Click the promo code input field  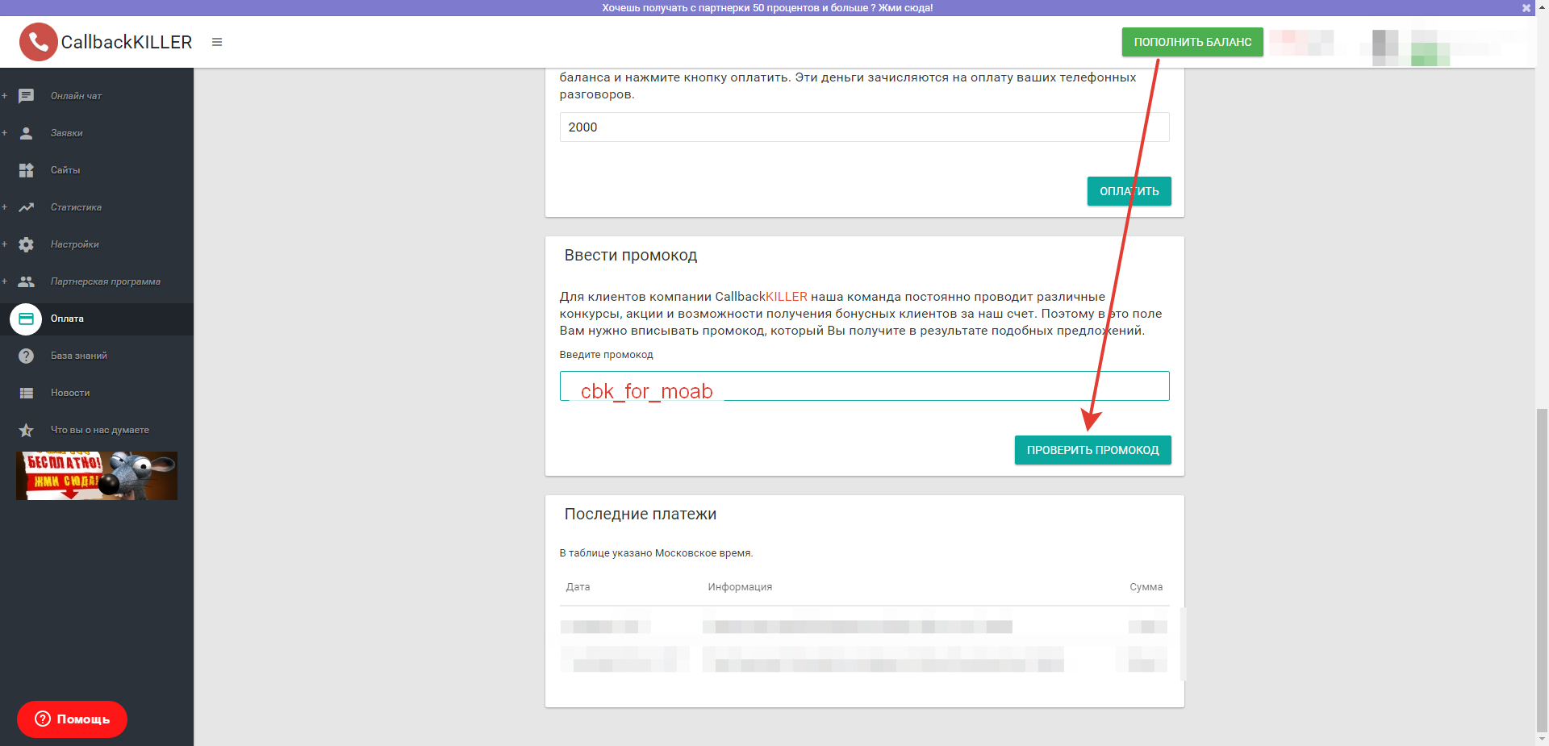[x=863, y=386]
